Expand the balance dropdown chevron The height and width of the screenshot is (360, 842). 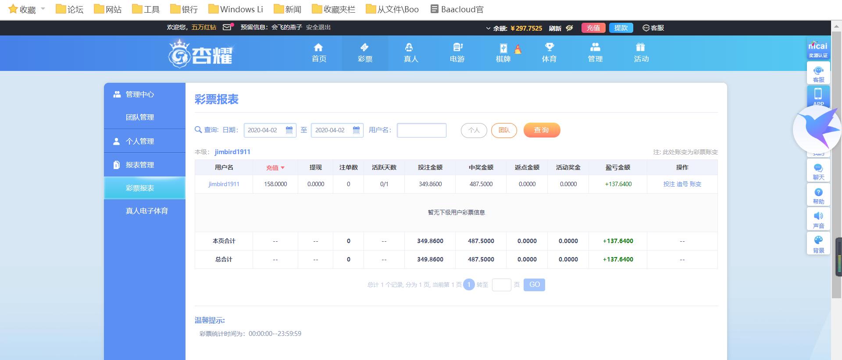click(488, 28)
